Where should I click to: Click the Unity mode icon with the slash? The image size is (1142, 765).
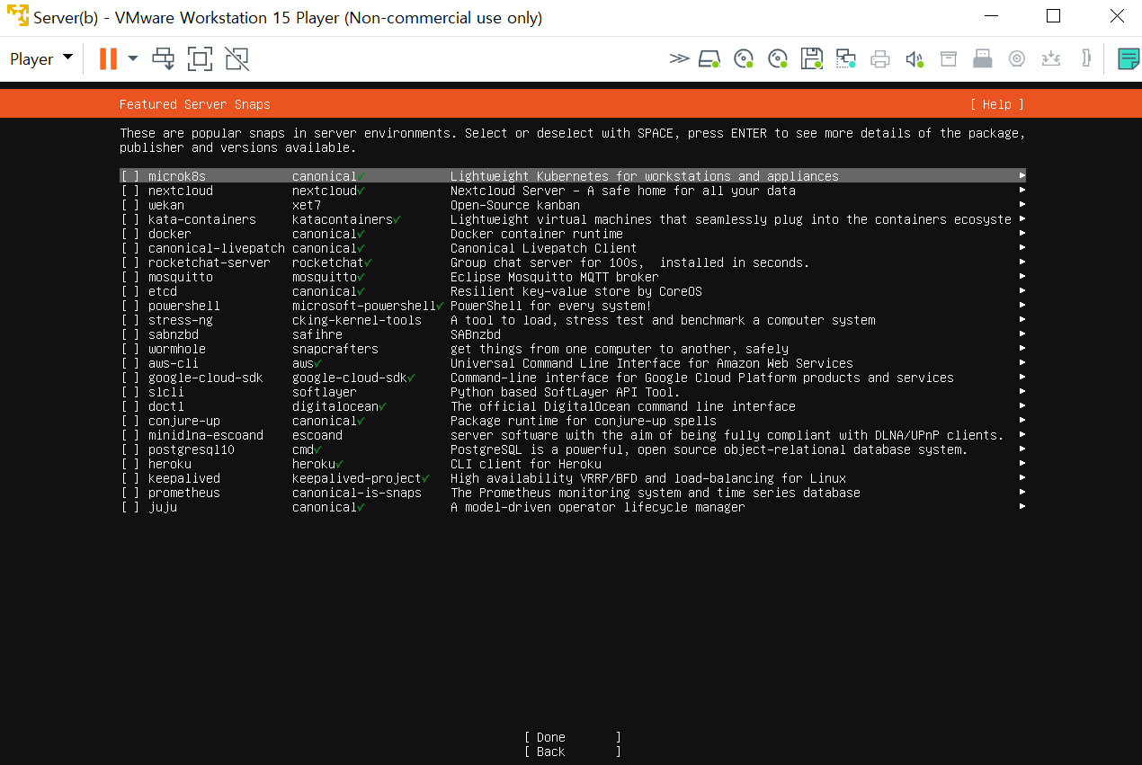coord(237,58)
